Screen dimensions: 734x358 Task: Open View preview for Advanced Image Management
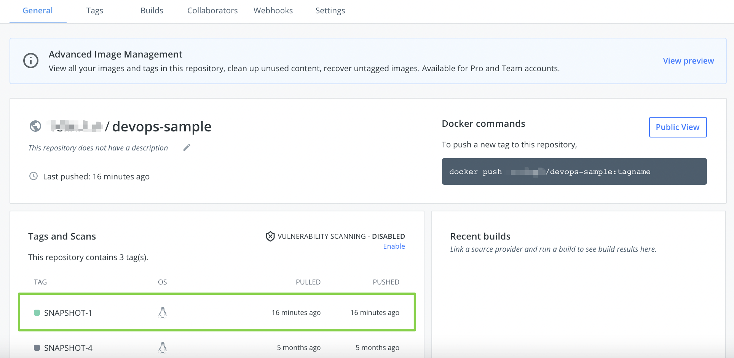coord(688,61)
